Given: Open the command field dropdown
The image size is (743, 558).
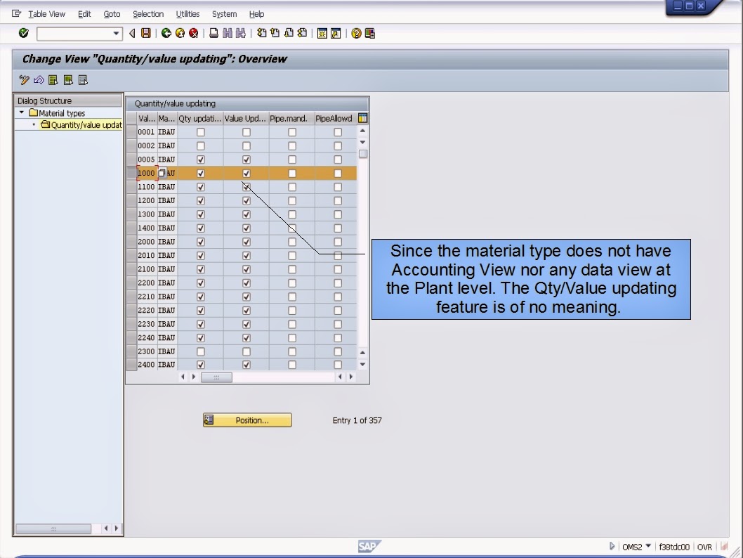Looking at the screenshot, I should [116, 32].
